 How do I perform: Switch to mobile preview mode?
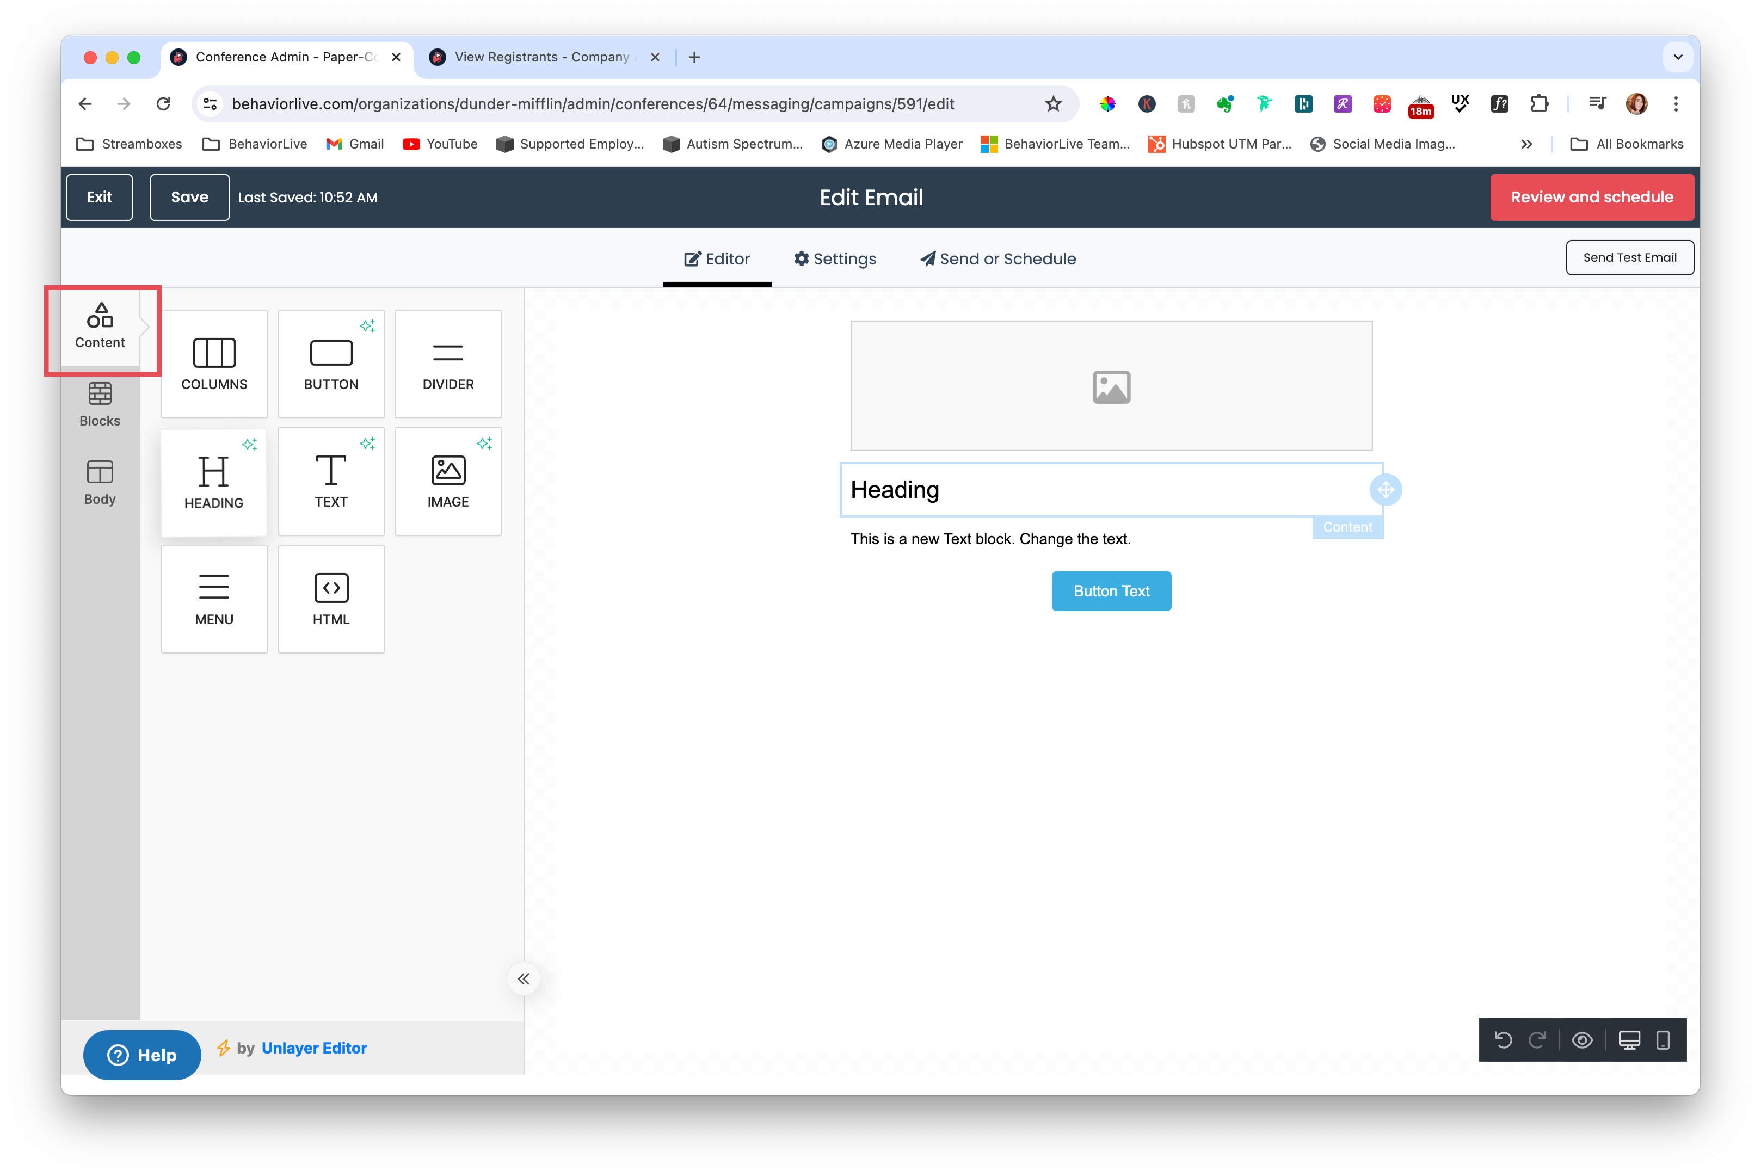pos(1663,1039)
